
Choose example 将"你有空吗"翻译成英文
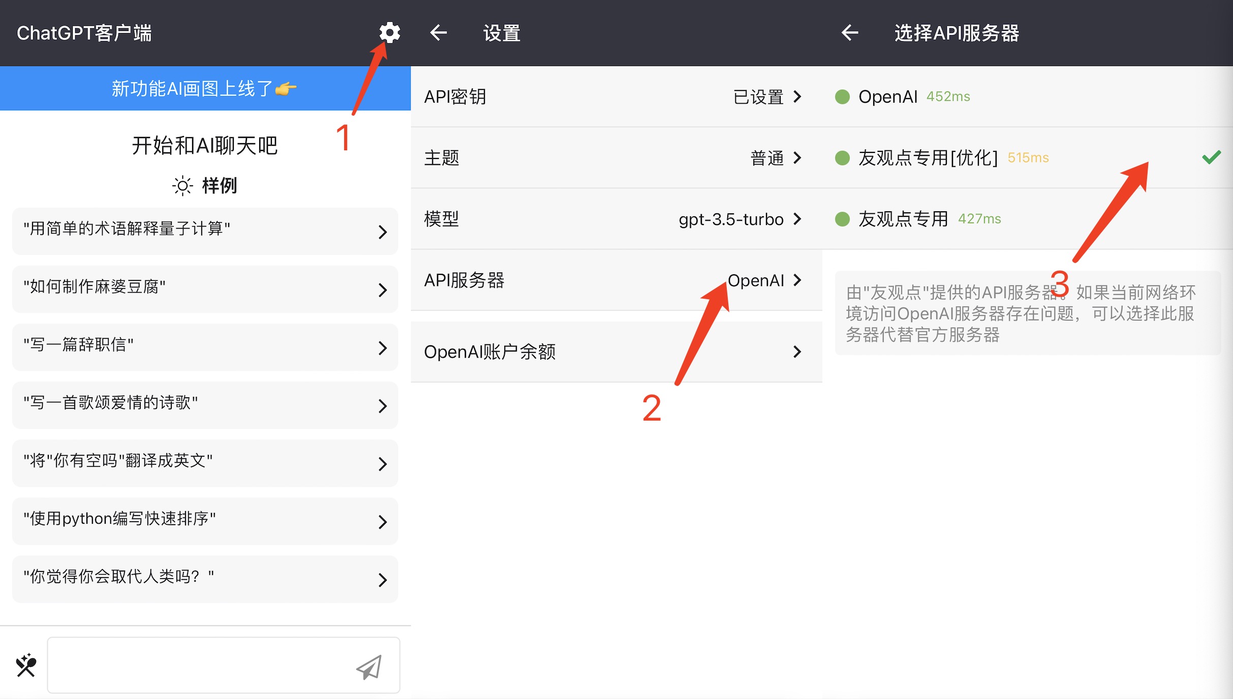[205, 463]
